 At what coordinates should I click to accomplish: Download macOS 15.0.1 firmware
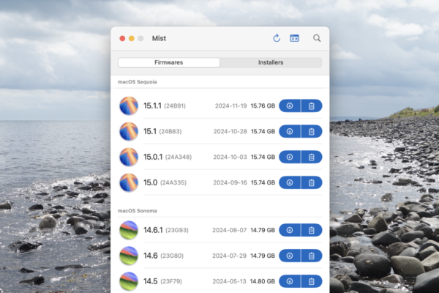[290, 157]
